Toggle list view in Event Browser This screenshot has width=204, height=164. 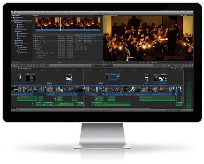[25, 62]
